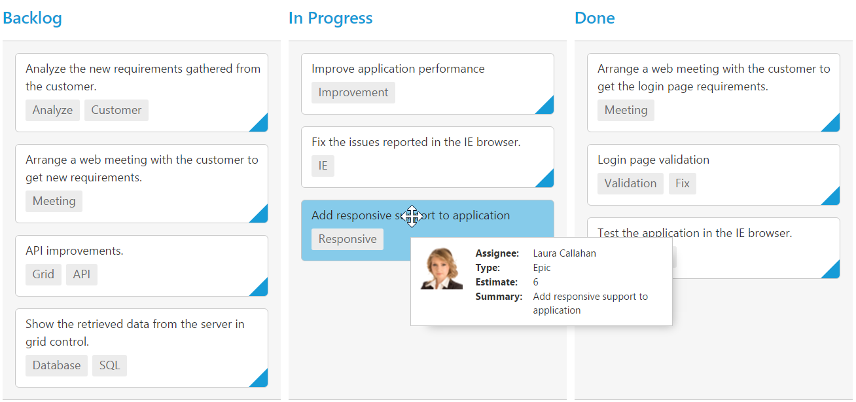Click the 'Analyze' tag
The height and width of the screenshot is (402, 856).
pyautogui.click(x=52, y=111)
